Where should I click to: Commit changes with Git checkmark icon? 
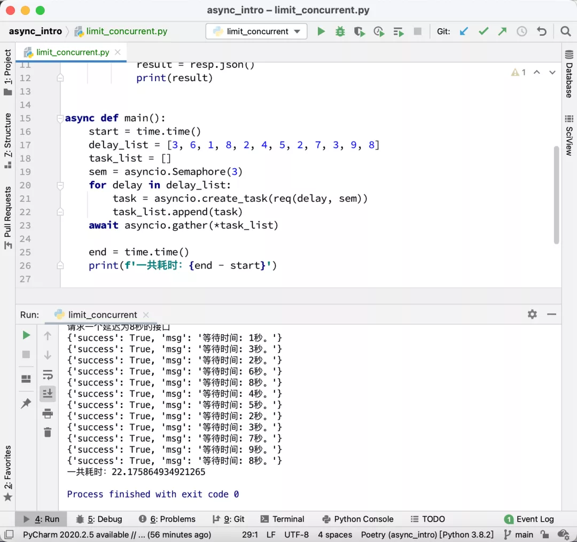coord(484,32)
